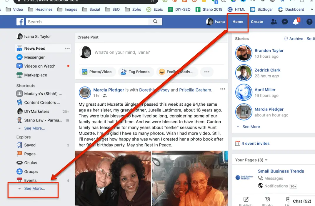Click the Archive clock icon in Stories

click(x=286, y=39)
